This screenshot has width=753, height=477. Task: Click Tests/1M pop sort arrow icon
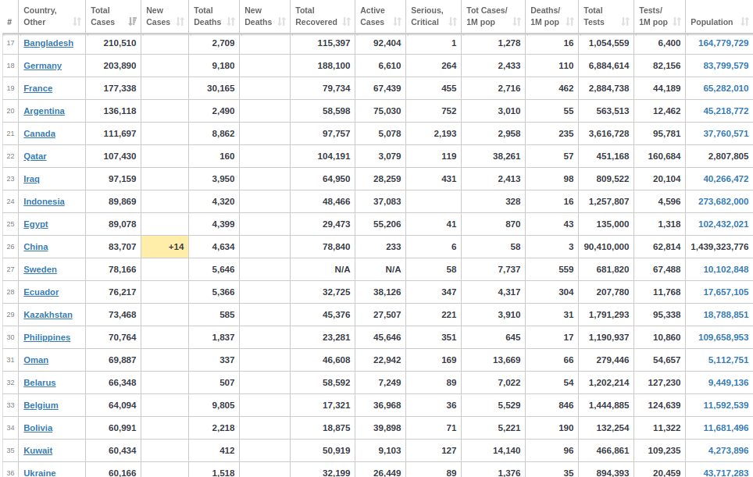tap(677, 22)
